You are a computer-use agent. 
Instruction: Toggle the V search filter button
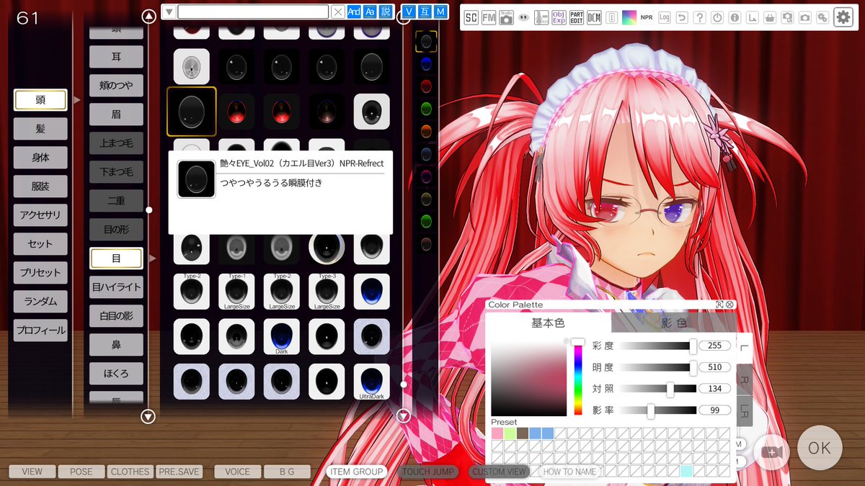[408, 12]
